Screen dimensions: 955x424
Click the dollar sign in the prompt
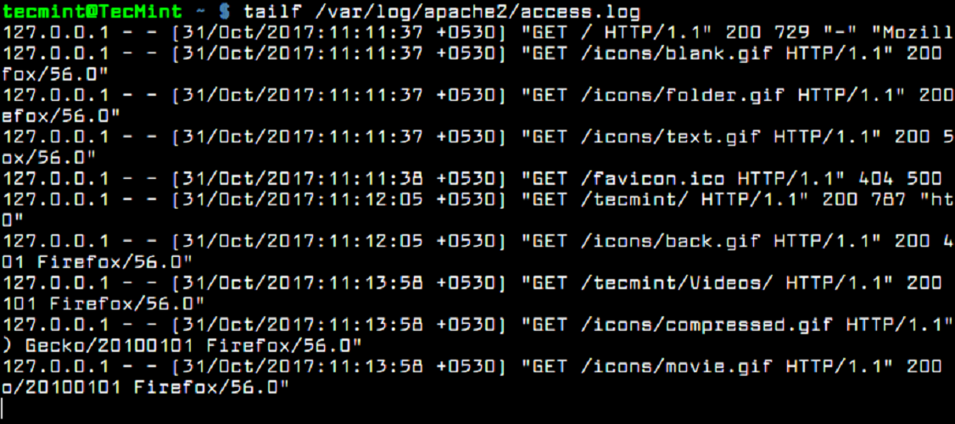pyautogui.click(x=223, y=12)
